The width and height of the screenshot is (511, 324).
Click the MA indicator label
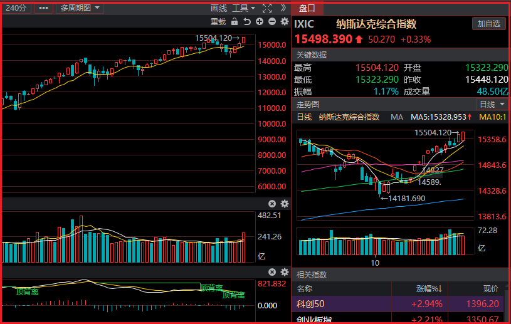(397, 117)
